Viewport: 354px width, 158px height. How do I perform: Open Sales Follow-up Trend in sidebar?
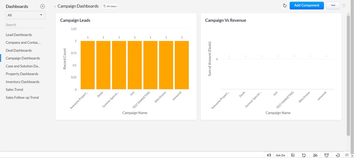(22, 97)
